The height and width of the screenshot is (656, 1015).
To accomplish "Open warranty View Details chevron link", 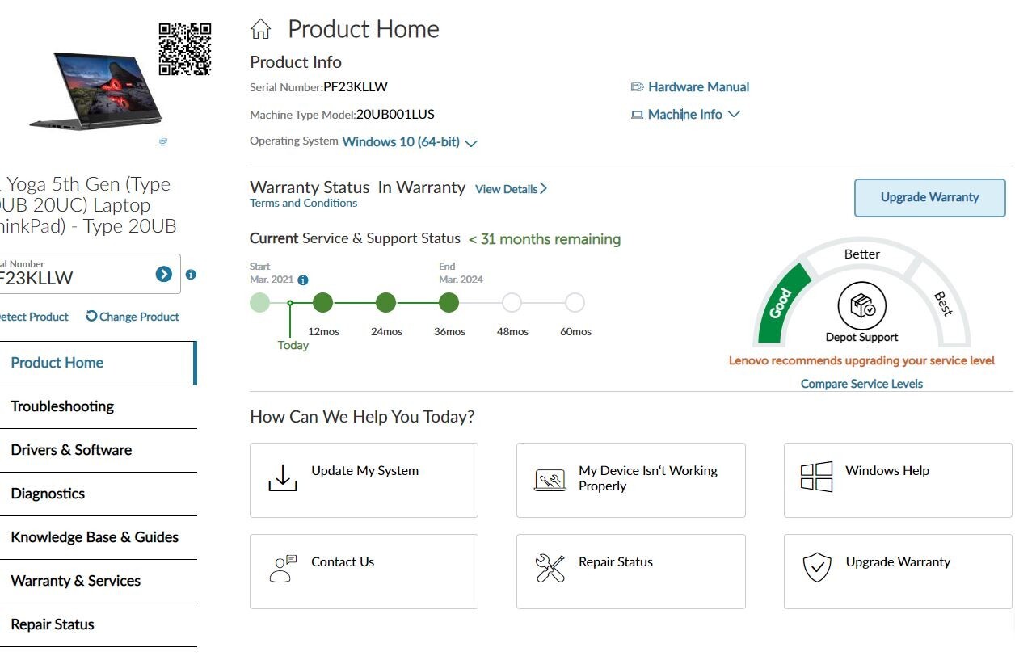I will 511,189.
